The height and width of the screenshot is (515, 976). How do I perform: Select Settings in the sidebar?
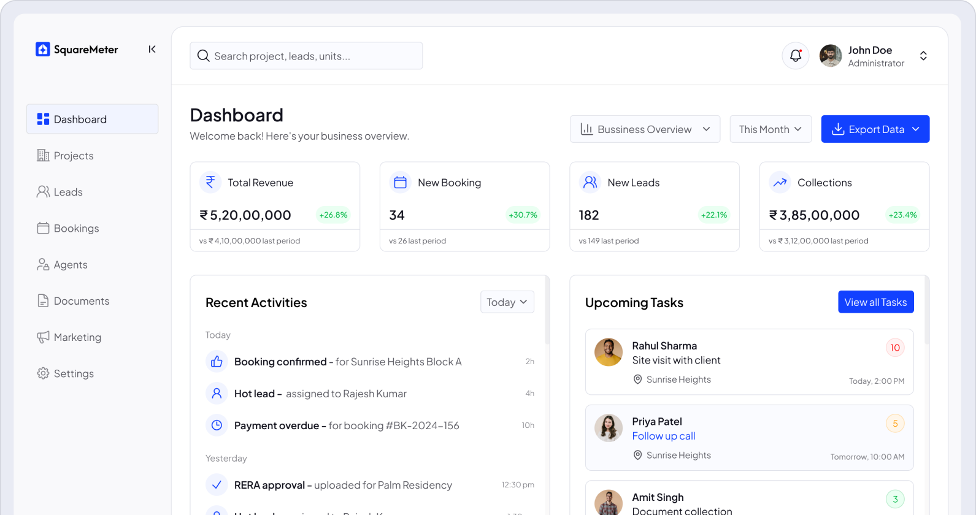(74, 373)
